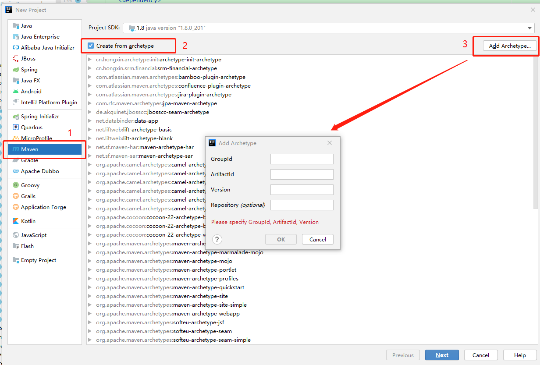
Task: Click Next in New Project wizard
Action: [442, 355]
